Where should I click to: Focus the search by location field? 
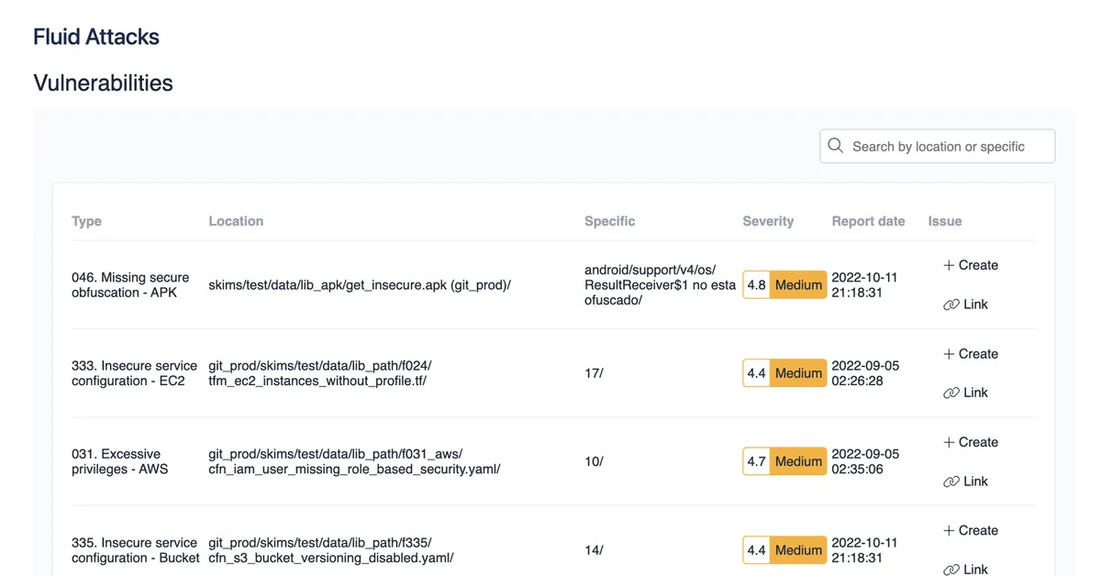point(937,146)
